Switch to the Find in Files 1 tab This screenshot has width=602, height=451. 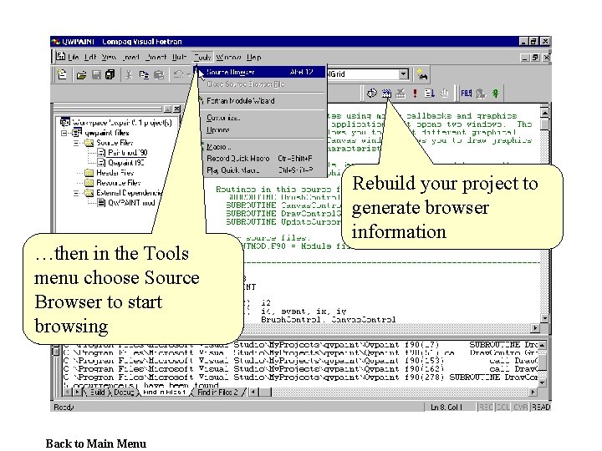tap(165, 392)
